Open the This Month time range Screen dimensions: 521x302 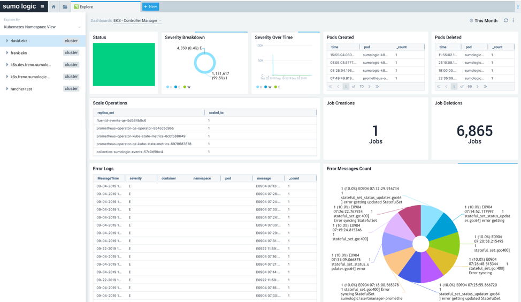click(484, 21)
